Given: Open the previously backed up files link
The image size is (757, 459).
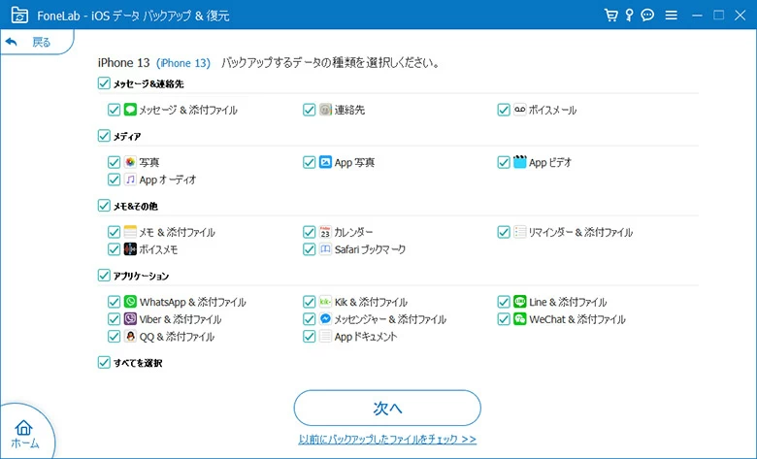Looking at the screenshot, I should (x=387, y=440).
